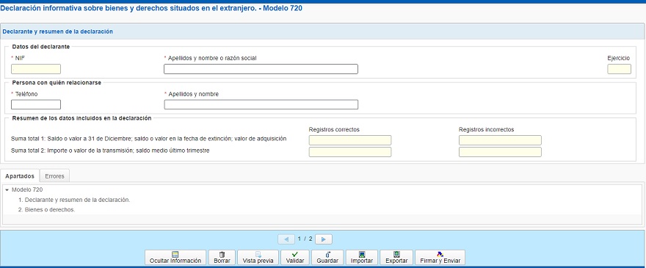Go to the next page arrow
646x268 pixels.
324,239
